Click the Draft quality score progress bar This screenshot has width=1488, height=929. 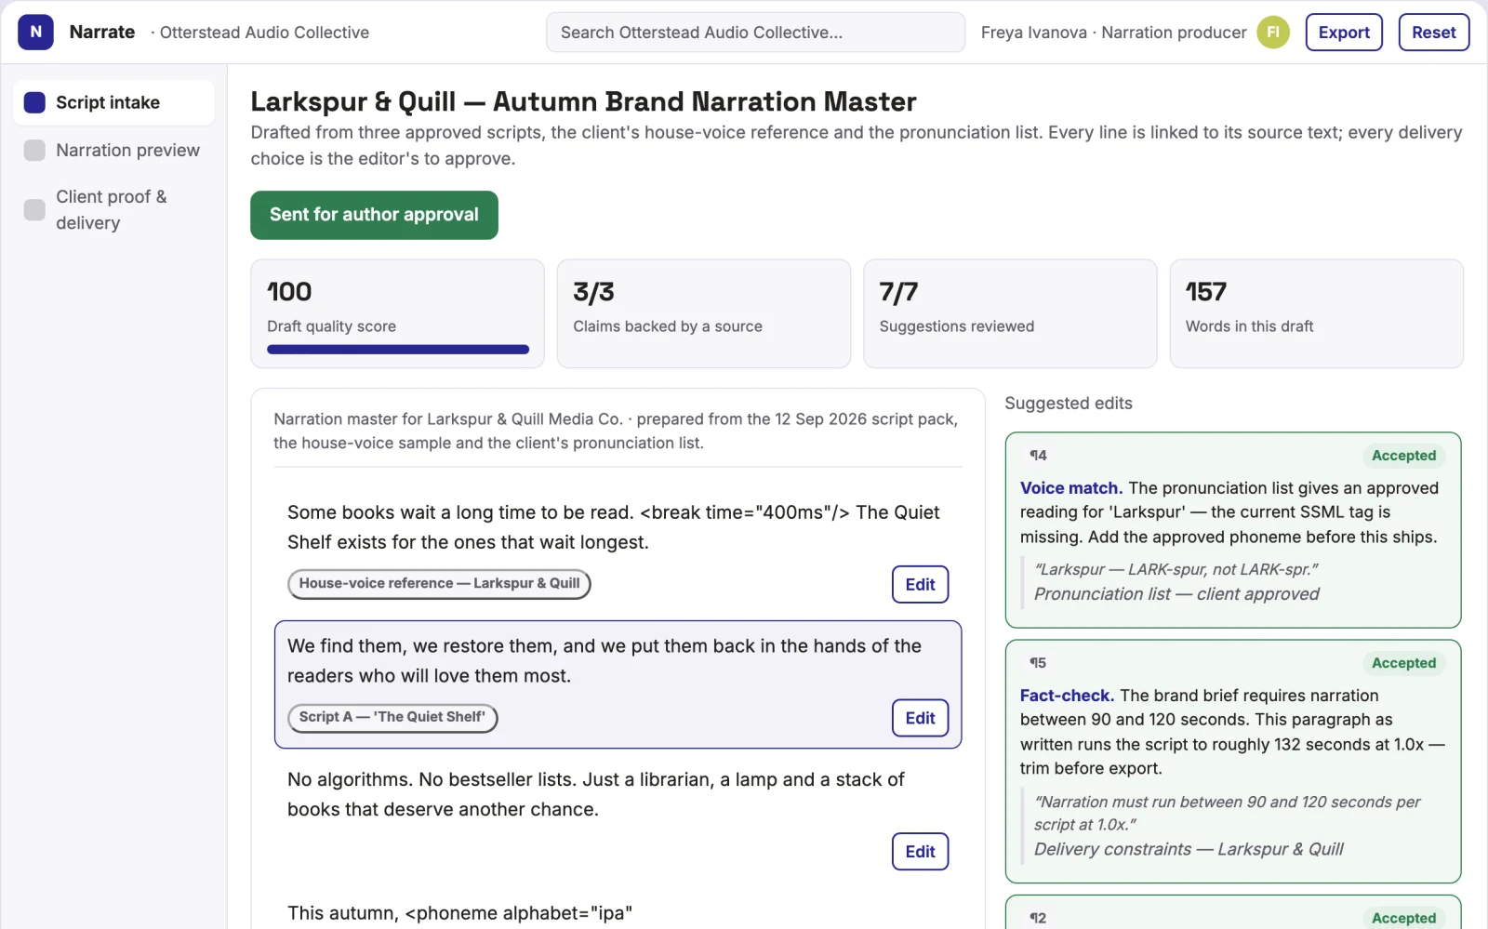(398, 350)
